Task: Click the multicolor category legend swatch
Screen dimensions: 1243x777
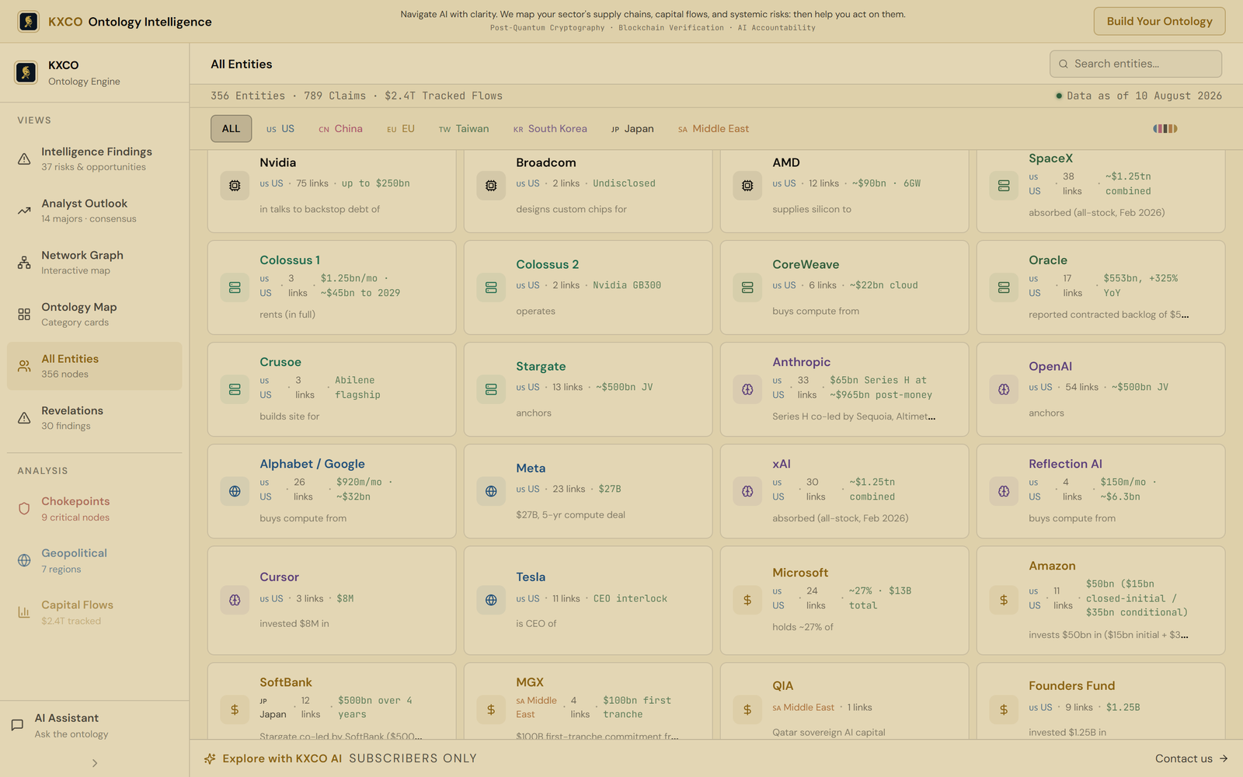Action: tap(1165, 129)
